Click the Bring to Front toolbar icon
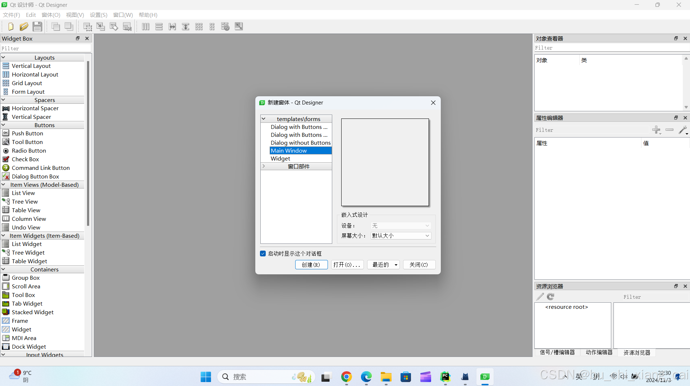The image size is (690, 386). coord(56,27)
